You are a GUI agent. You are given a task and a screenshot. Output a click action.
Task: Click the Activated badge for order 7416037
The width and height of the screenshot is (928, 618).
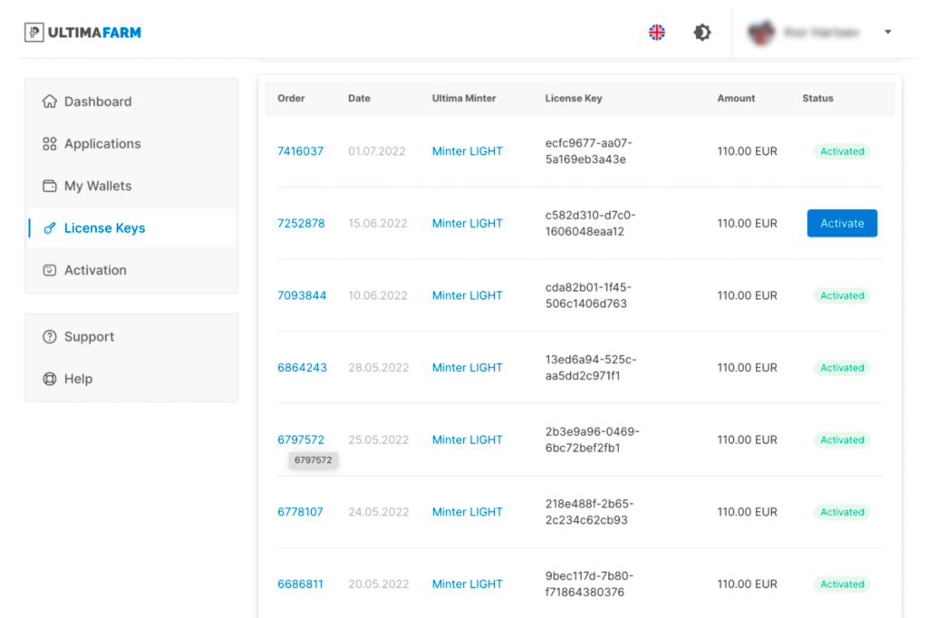842,151
